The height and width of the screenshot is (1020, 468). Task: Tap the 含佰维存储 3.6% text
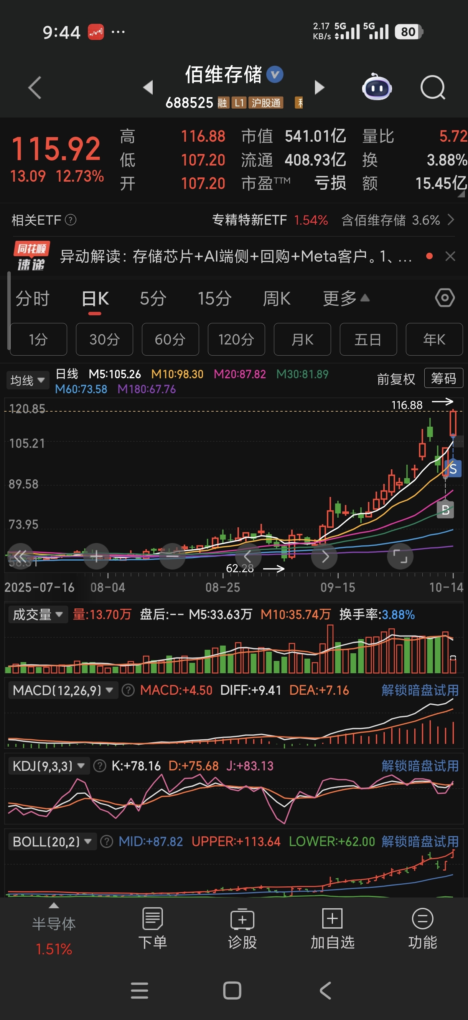tap(391, 220)
